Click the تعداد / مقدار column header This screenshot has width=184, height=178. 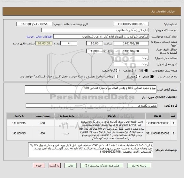point(42,116)
